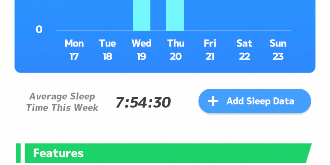The width and height of the screenshot is (330, 165).
Task: Tap the Thu day label
Action: point(176,44)
